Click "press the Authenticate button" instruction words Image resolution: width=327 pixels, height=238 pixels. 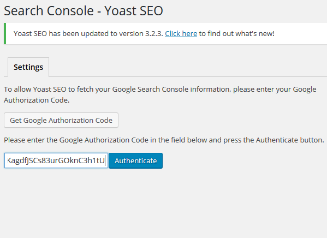point(274,140)
